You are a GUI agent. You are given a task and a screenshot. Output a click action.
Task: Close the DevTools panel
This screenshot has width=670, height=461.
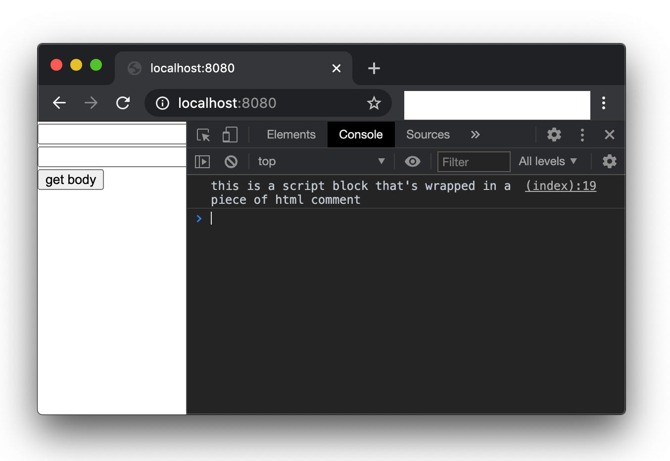(610, 135)
